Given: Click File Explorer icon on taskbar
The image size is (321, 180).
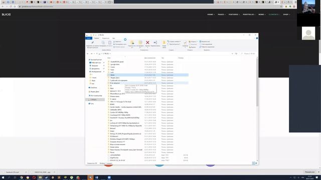Looking at the screenshot, I should tap(40, 177).
